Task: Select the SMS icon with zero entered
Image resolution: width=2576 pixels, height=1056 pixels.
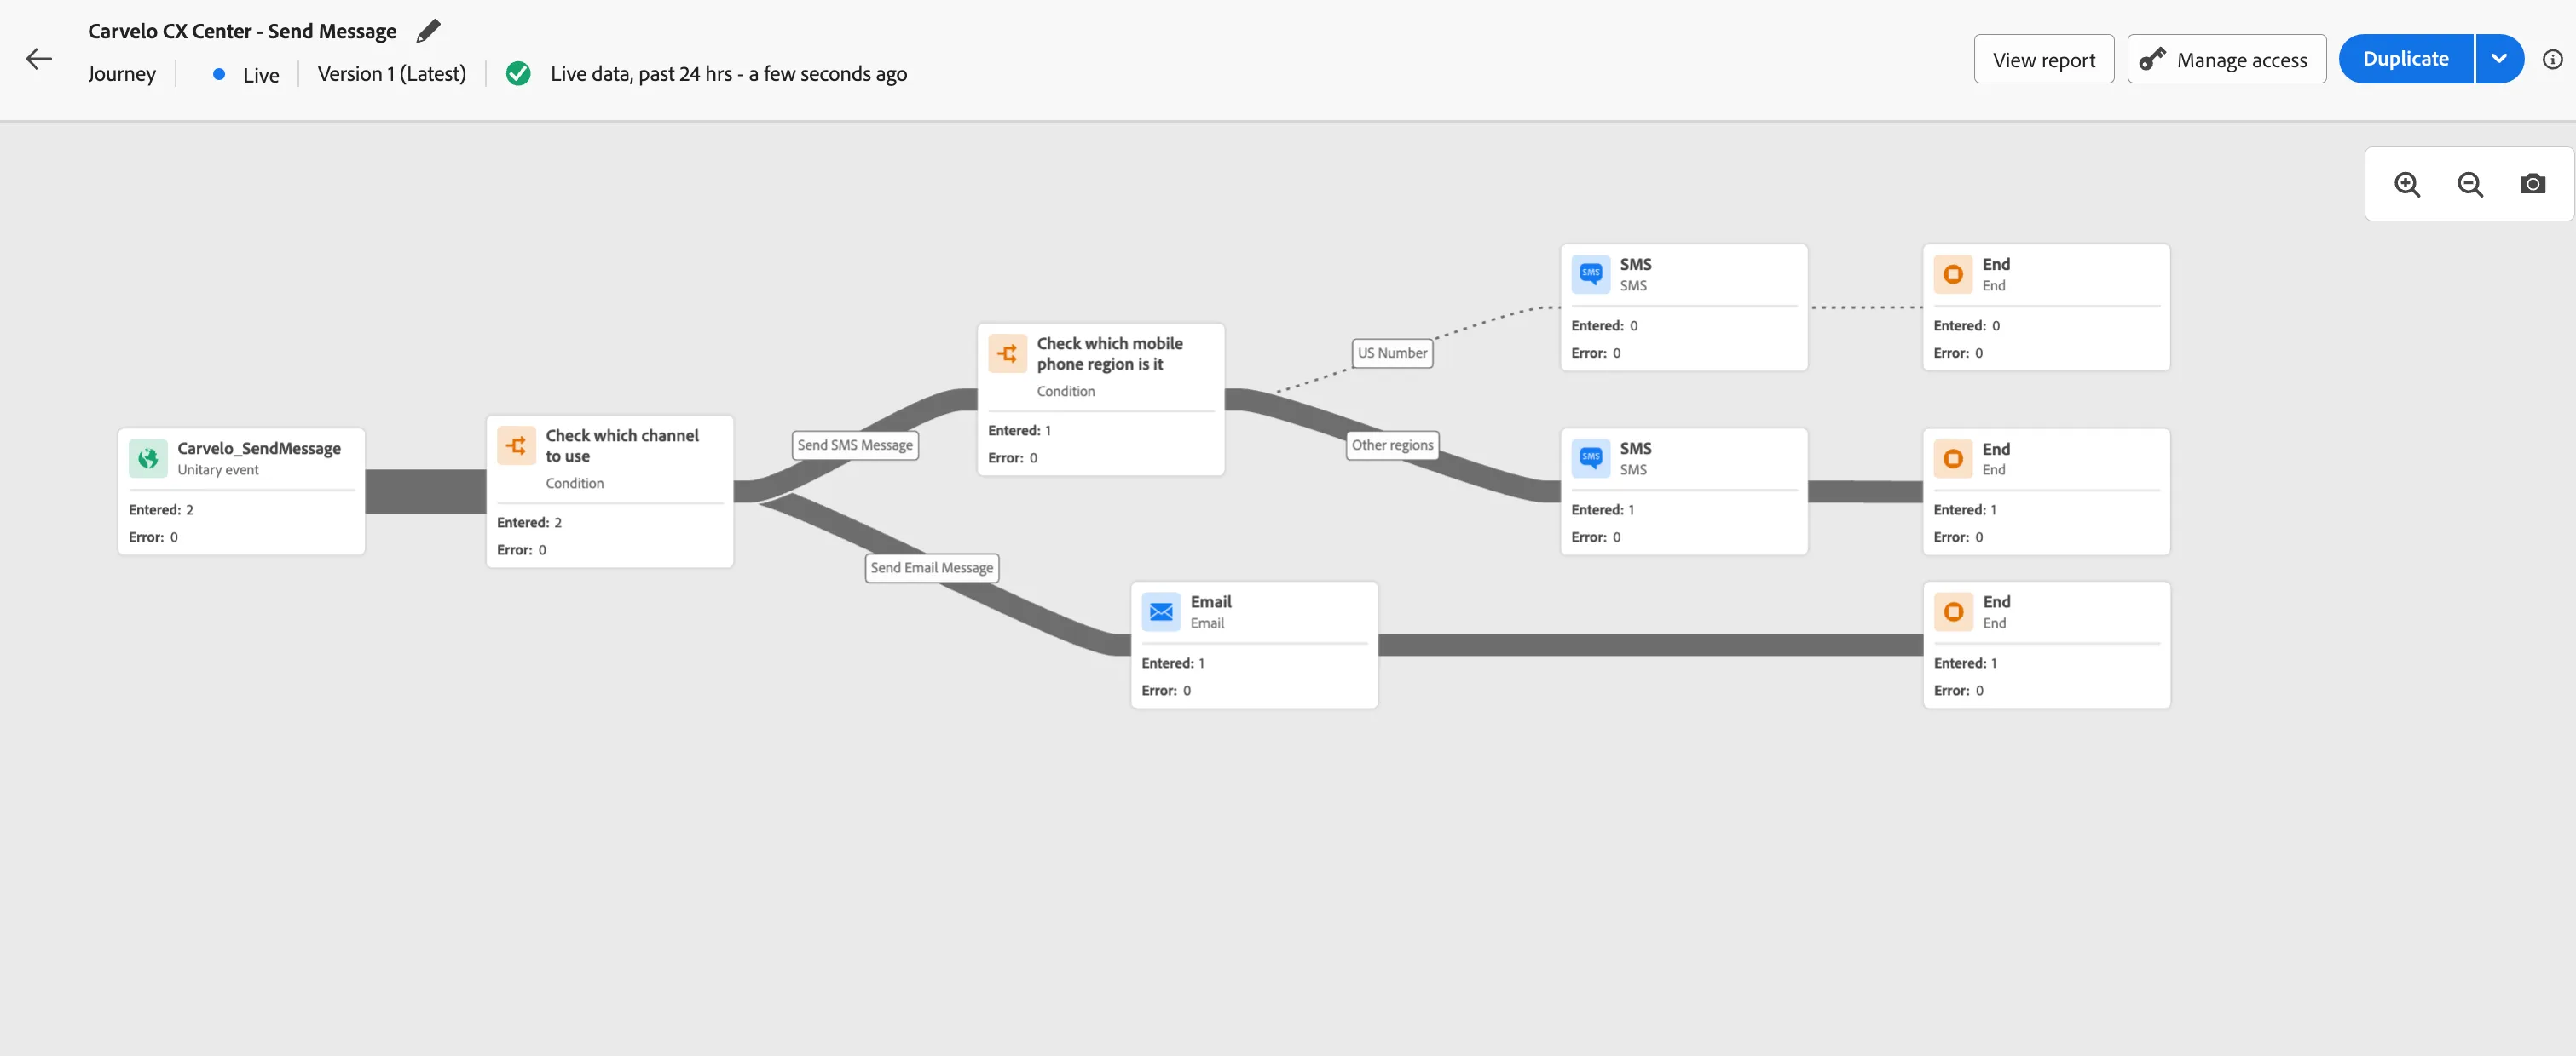Action: pos(1590,273)
